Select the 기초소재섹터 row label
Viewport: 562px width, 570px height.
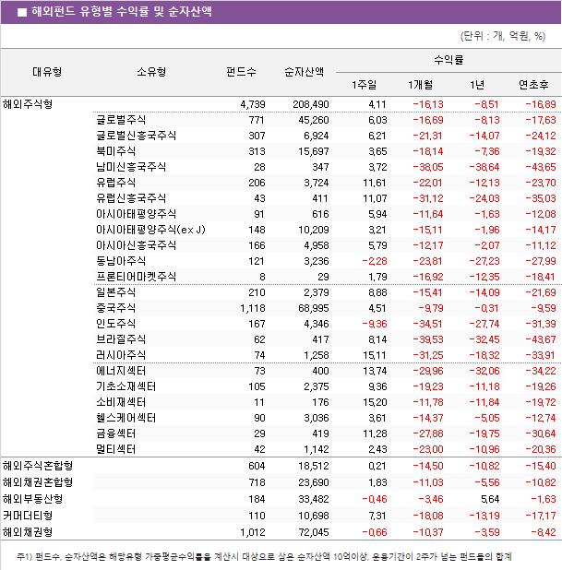126,386
